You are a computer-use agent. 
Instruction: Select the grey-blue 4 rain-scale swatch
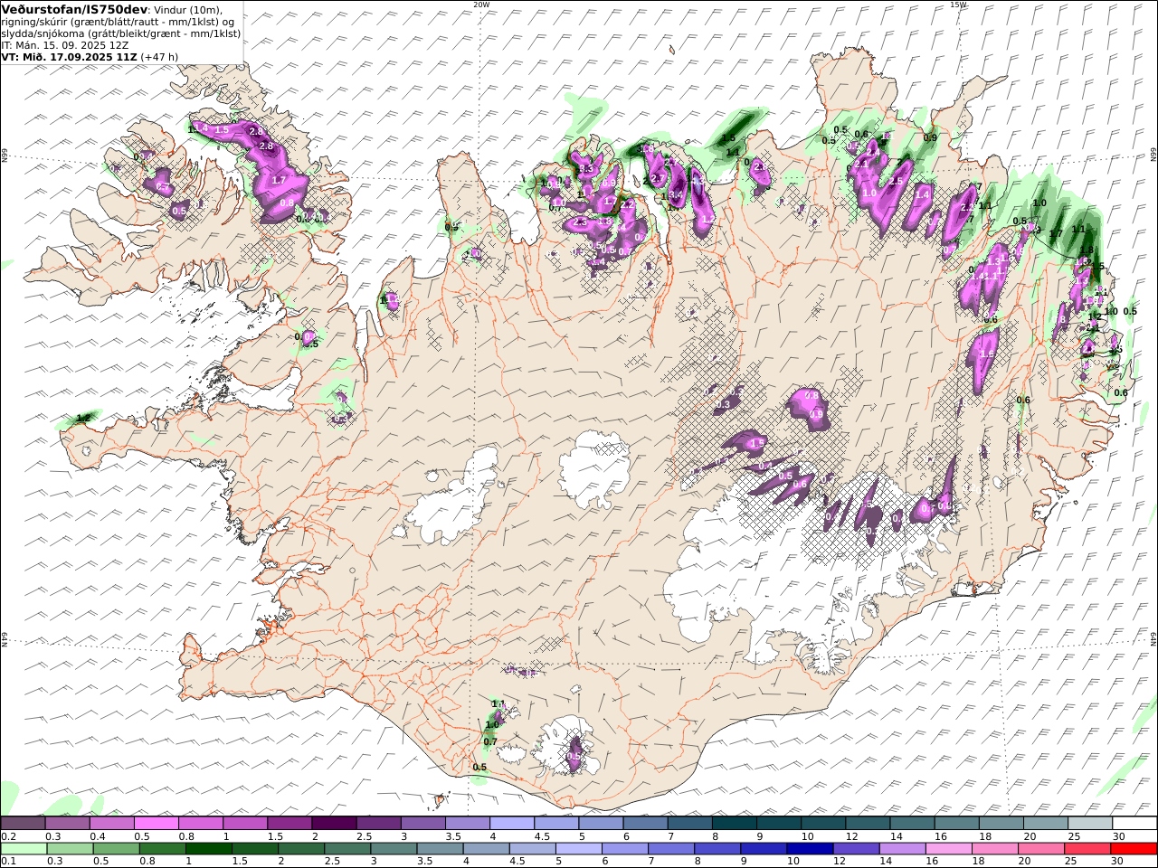click(x=486, y=849)
